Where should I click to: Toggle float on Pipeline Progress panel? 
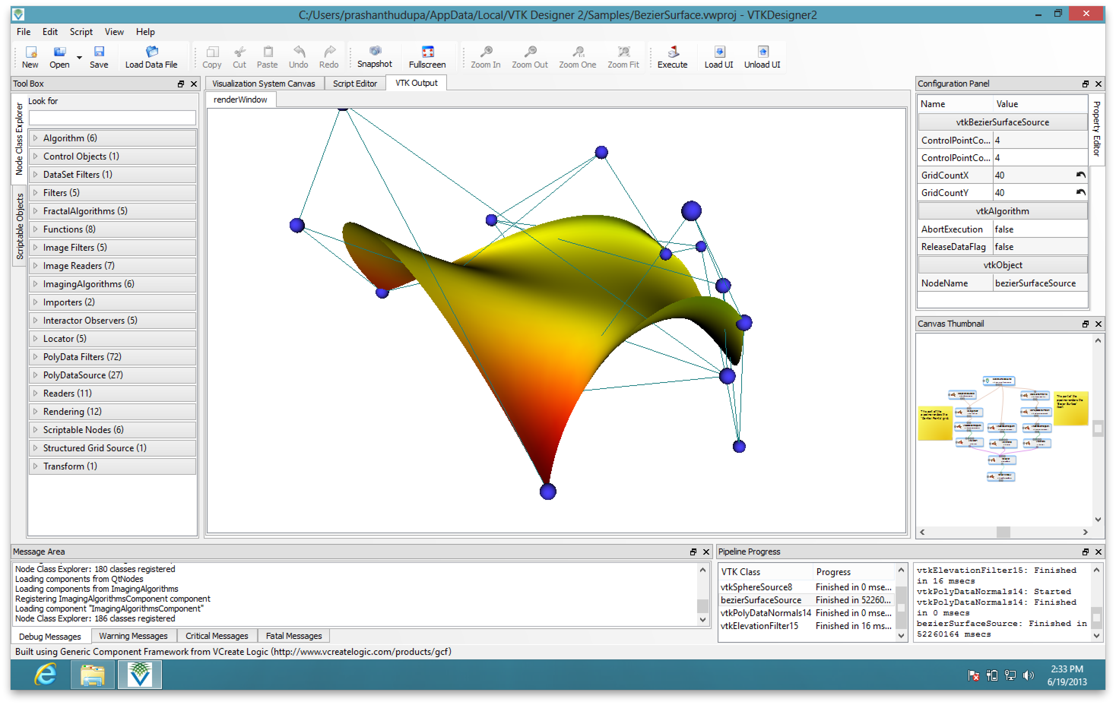(x=1085, y=552)
